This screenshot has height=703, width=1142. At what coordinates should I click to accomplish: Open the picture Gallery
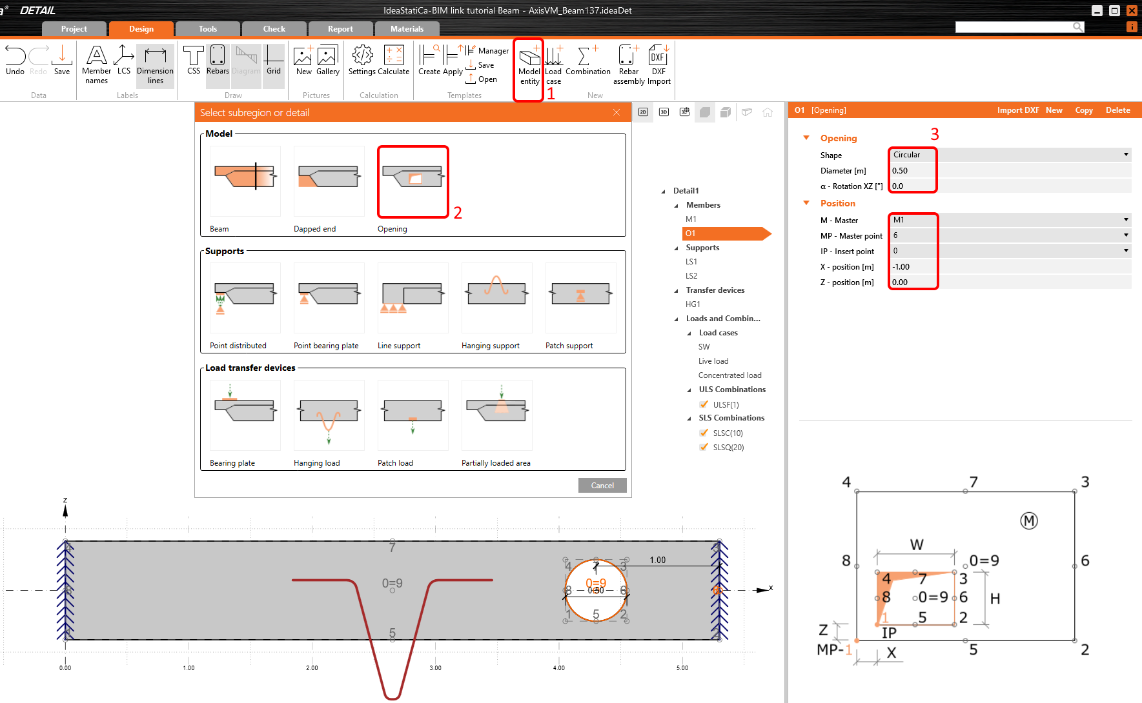click(327, 61)
